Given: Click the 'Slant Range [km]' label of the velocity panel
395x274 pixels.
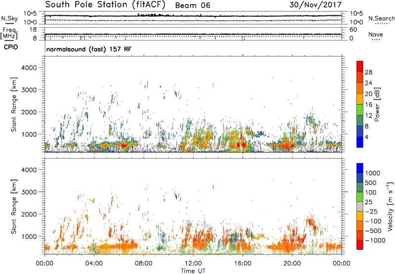Looking at the screenshot, I should click(x=14, y=206).
